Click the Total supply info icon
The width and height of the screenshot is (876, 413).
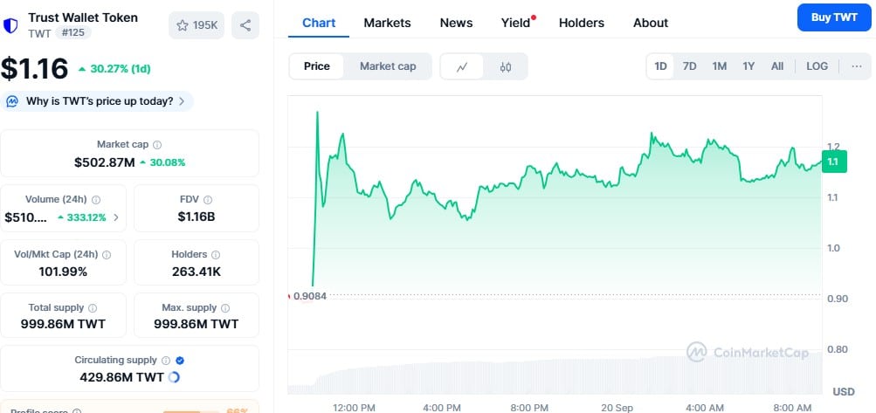(x=93, y=308)
